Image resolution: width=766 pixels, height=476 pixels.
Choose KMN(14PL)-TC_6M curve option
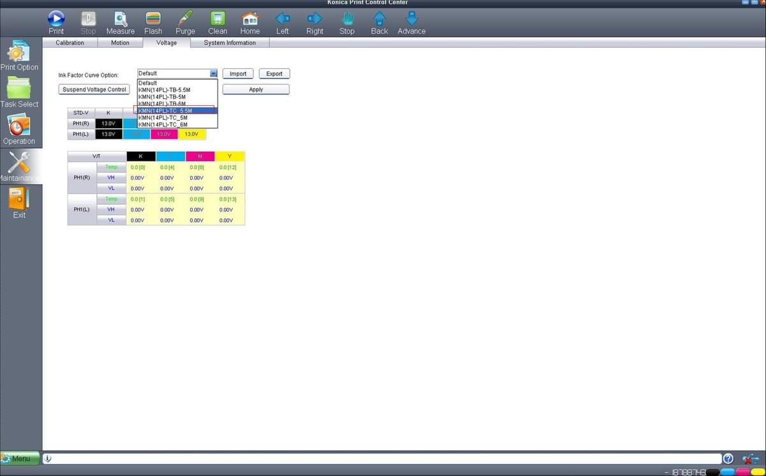point(177,124)
